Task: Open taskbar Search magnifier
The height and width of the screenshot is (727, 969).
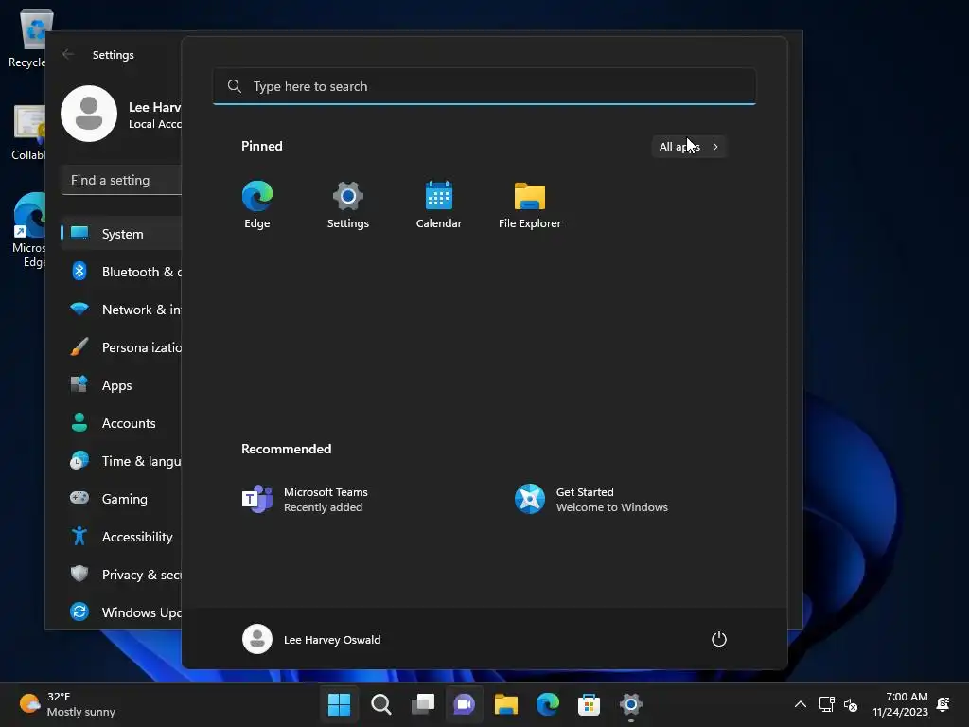Action: 381,704
